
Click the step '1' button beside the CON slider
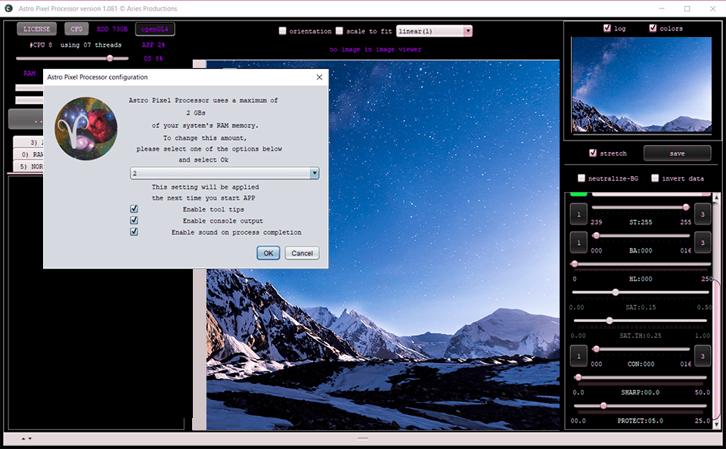(577, 355)
